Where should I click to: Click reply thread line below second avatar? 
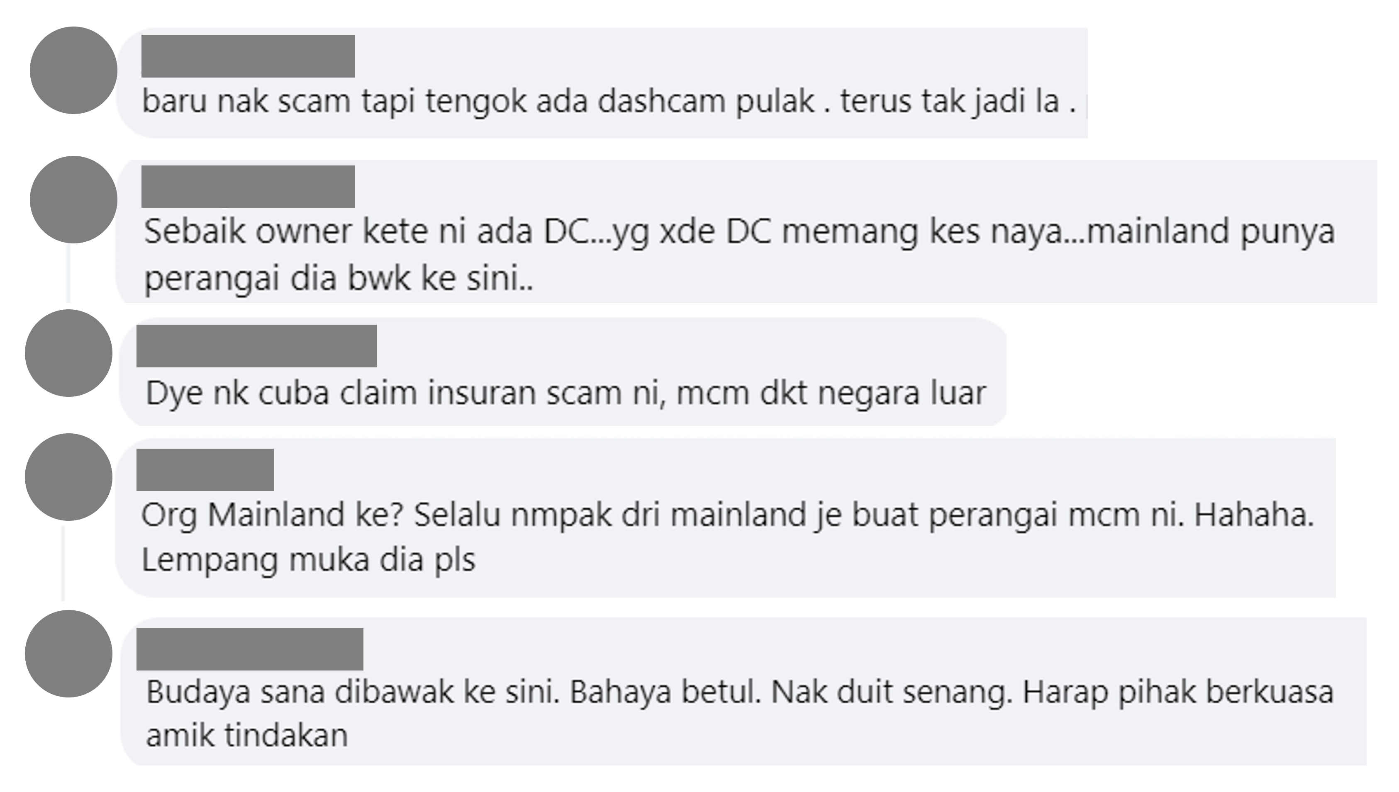[x=68, y=273]
